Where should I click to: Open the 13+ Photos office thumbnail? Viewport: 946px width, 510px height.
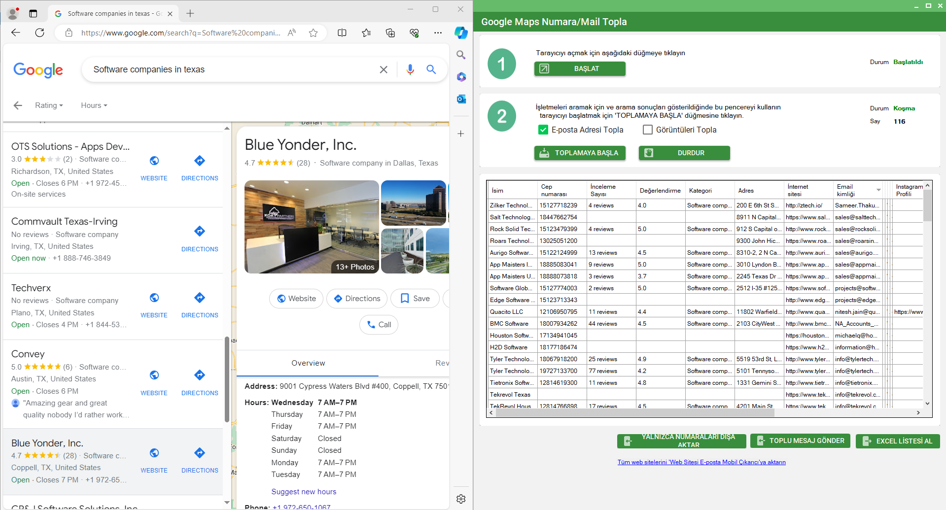[x=312, y=227]
